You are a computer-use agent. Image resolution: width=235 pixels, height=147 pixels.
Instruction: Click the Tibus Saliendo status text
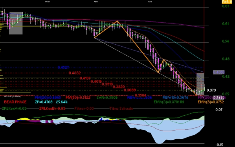[121, 109]
